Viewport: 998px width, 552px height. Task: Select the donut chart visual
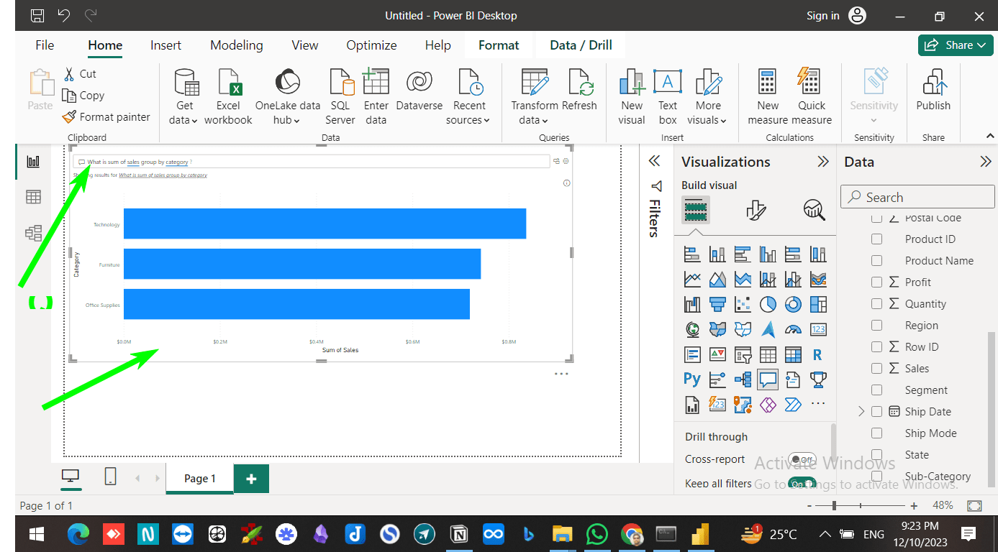tap(793, 304)
